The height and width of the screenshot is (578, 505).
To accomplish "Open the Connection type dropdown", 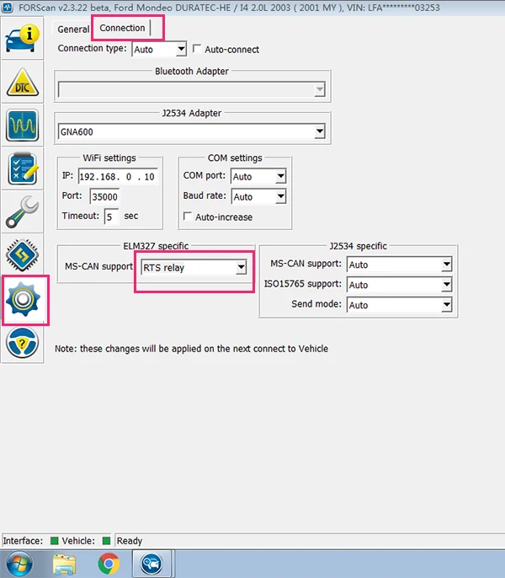I will point(159,50).
